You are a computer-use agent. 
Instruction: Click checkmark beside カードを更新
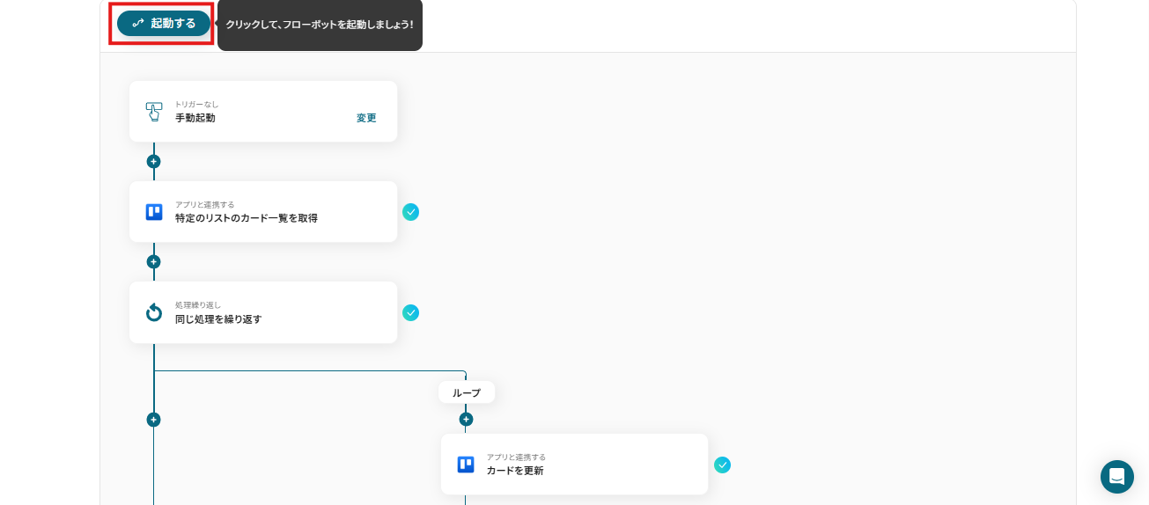tap(722, 465)
